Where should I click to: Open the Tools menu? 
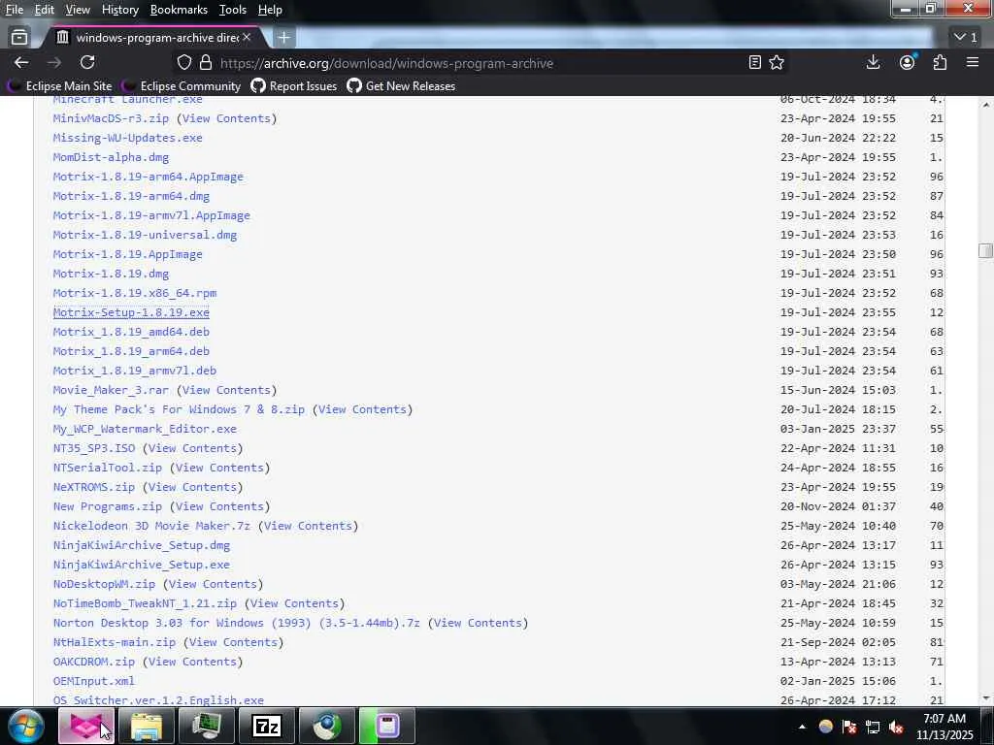pos(233,10)
